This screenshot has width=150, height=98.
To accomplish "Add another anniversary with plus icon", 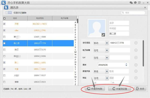I will pos(136,65).
